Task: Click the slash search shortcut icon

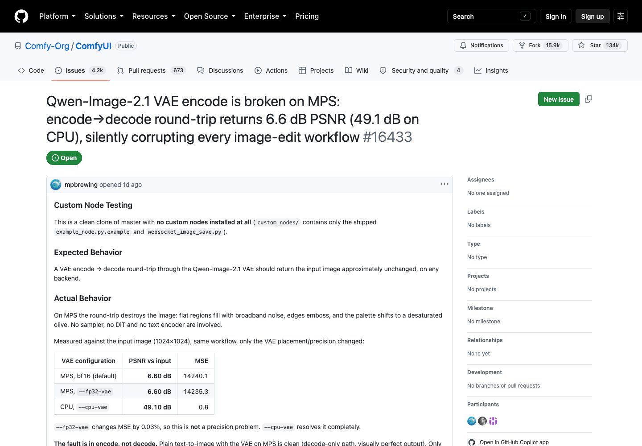Action: (x=525, y=16)
